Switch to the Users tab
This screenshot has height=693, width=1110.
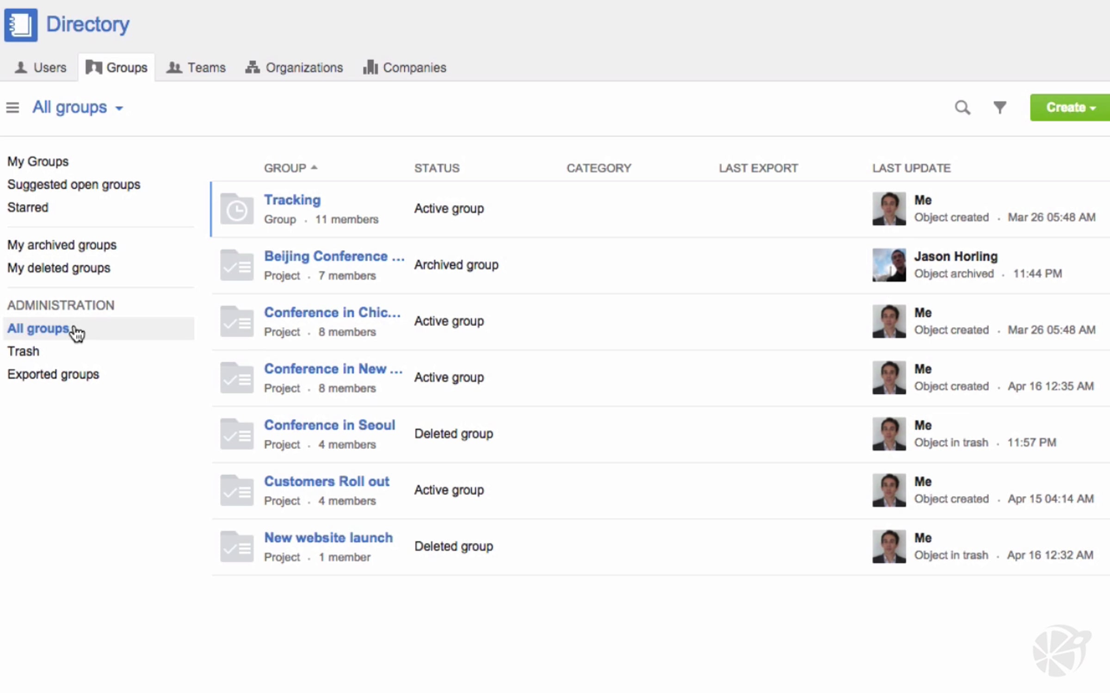pyautogui.click(x=41, y=68)
